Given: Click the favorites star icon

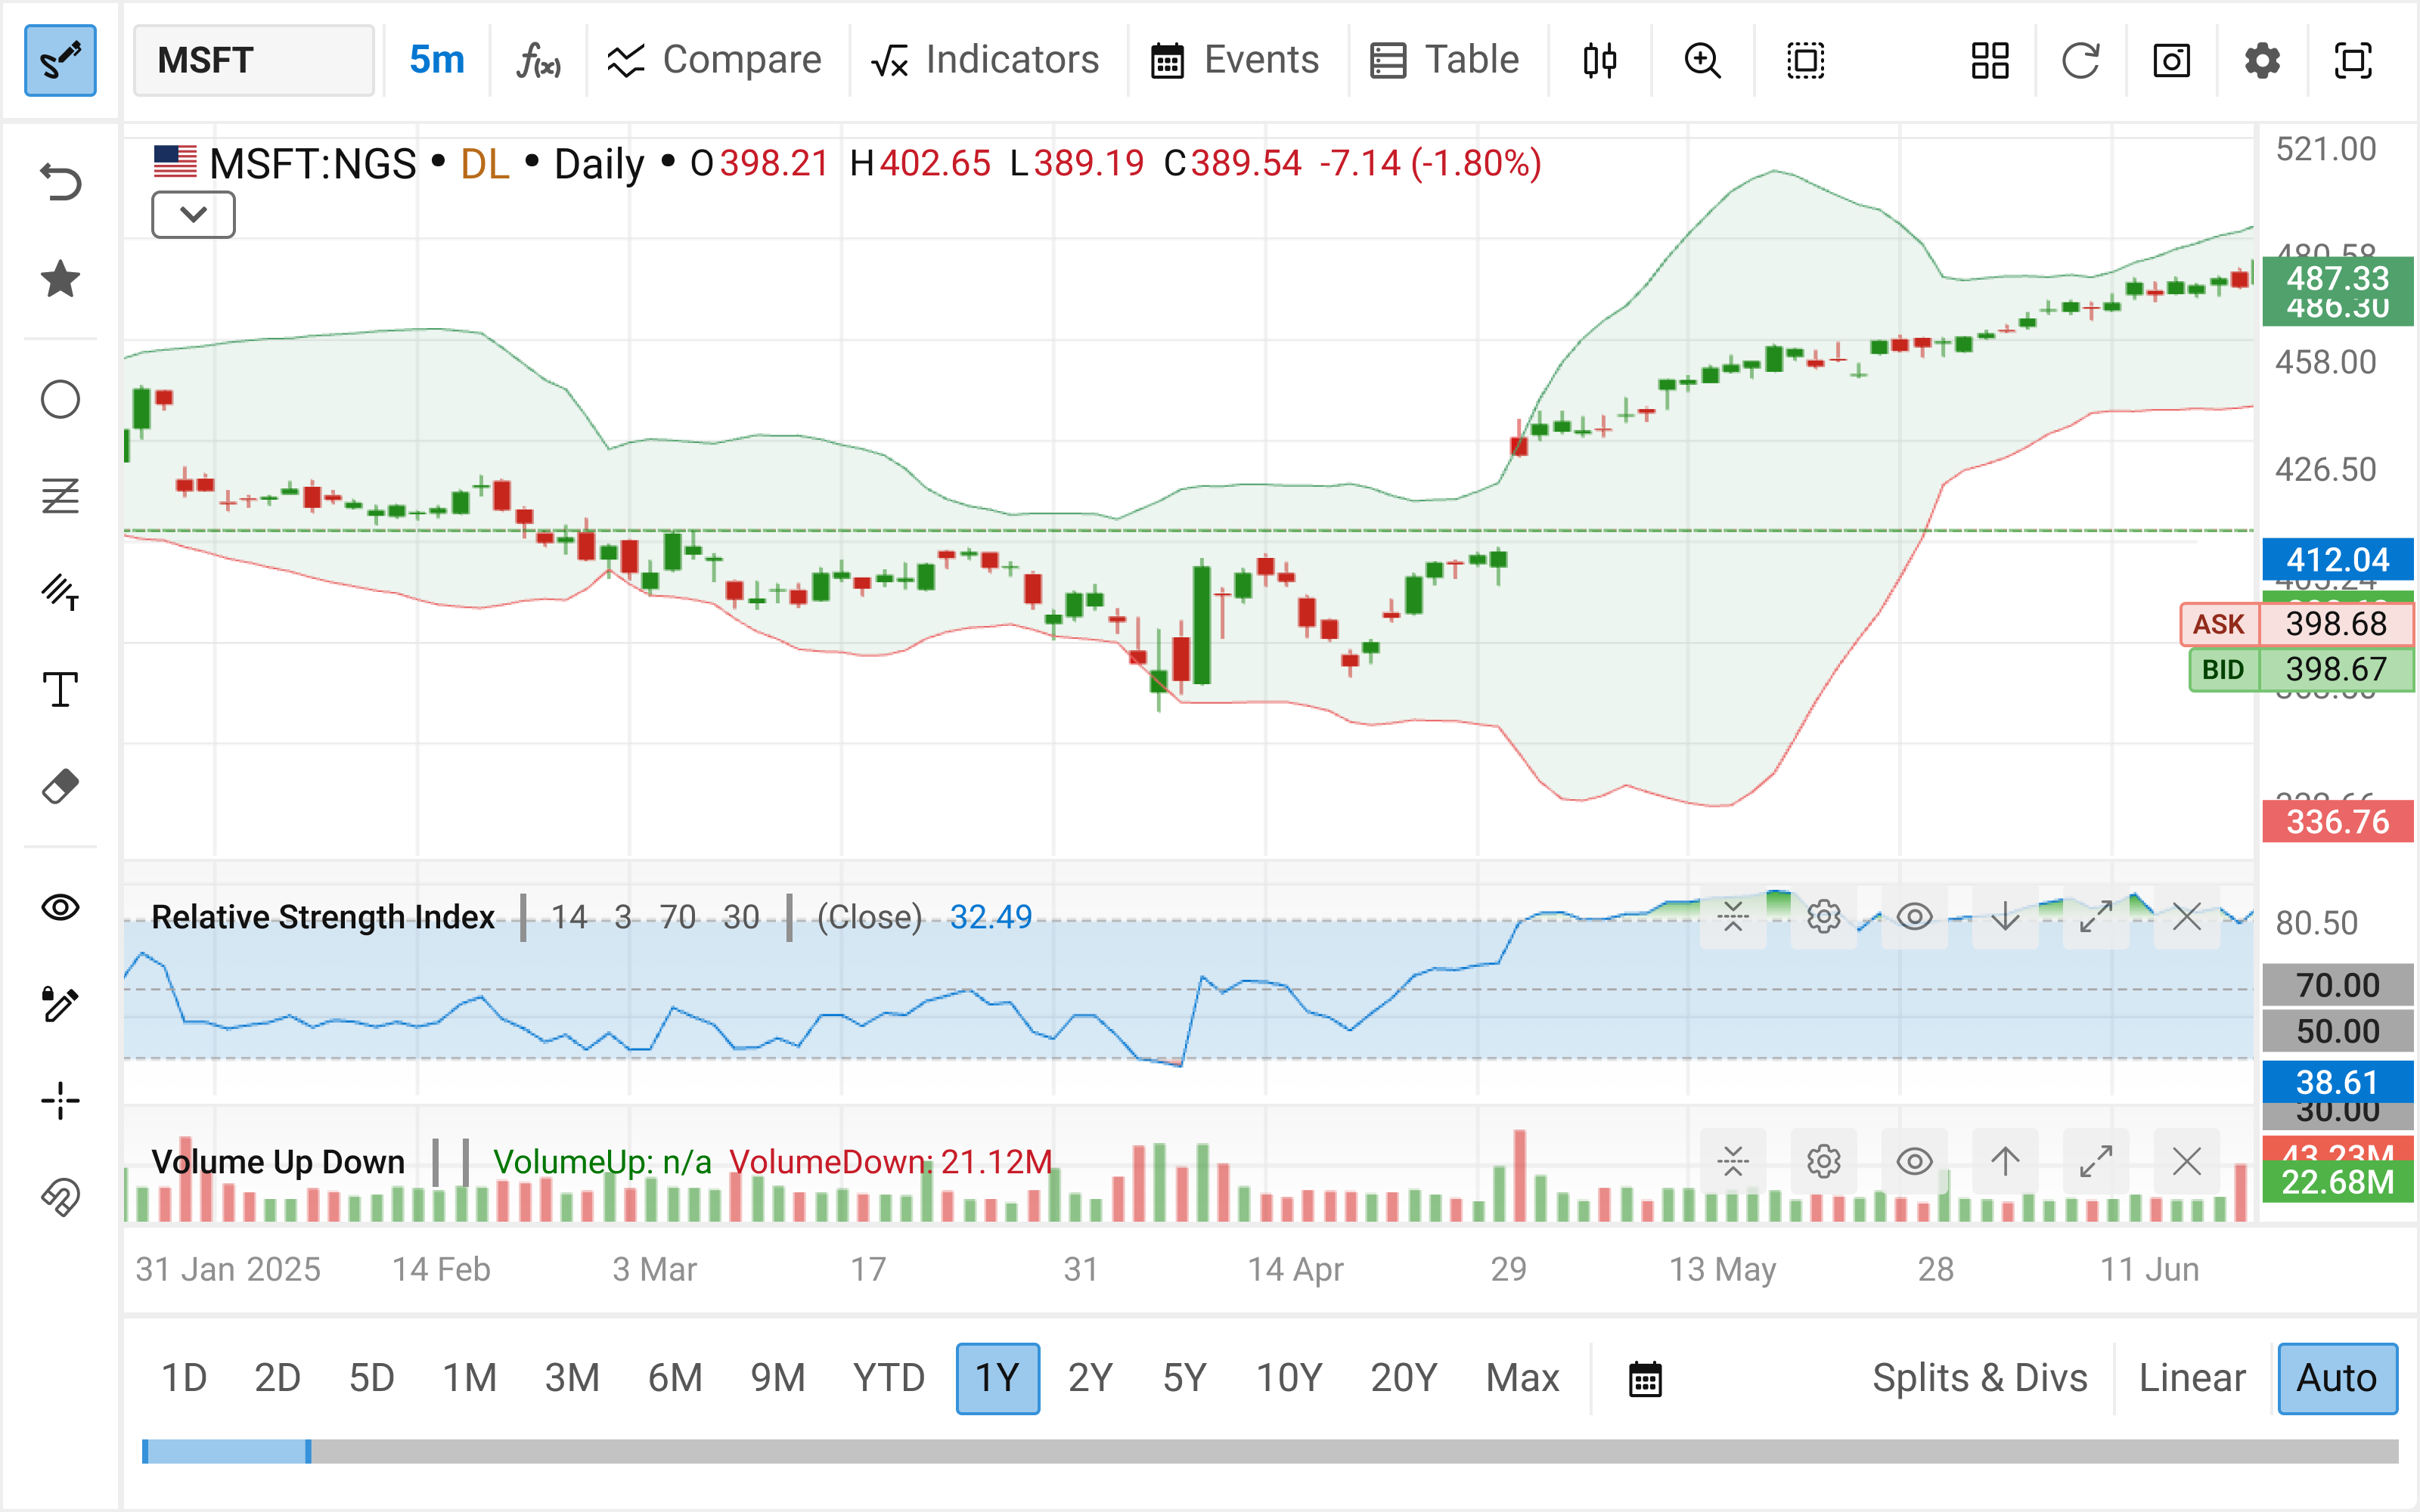Looking at the screenshot, I should pos(60,279).
